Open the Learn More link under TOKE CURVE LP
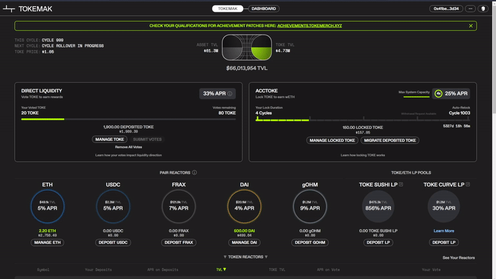This screenshot has height=279, width=496. point(444,231)
